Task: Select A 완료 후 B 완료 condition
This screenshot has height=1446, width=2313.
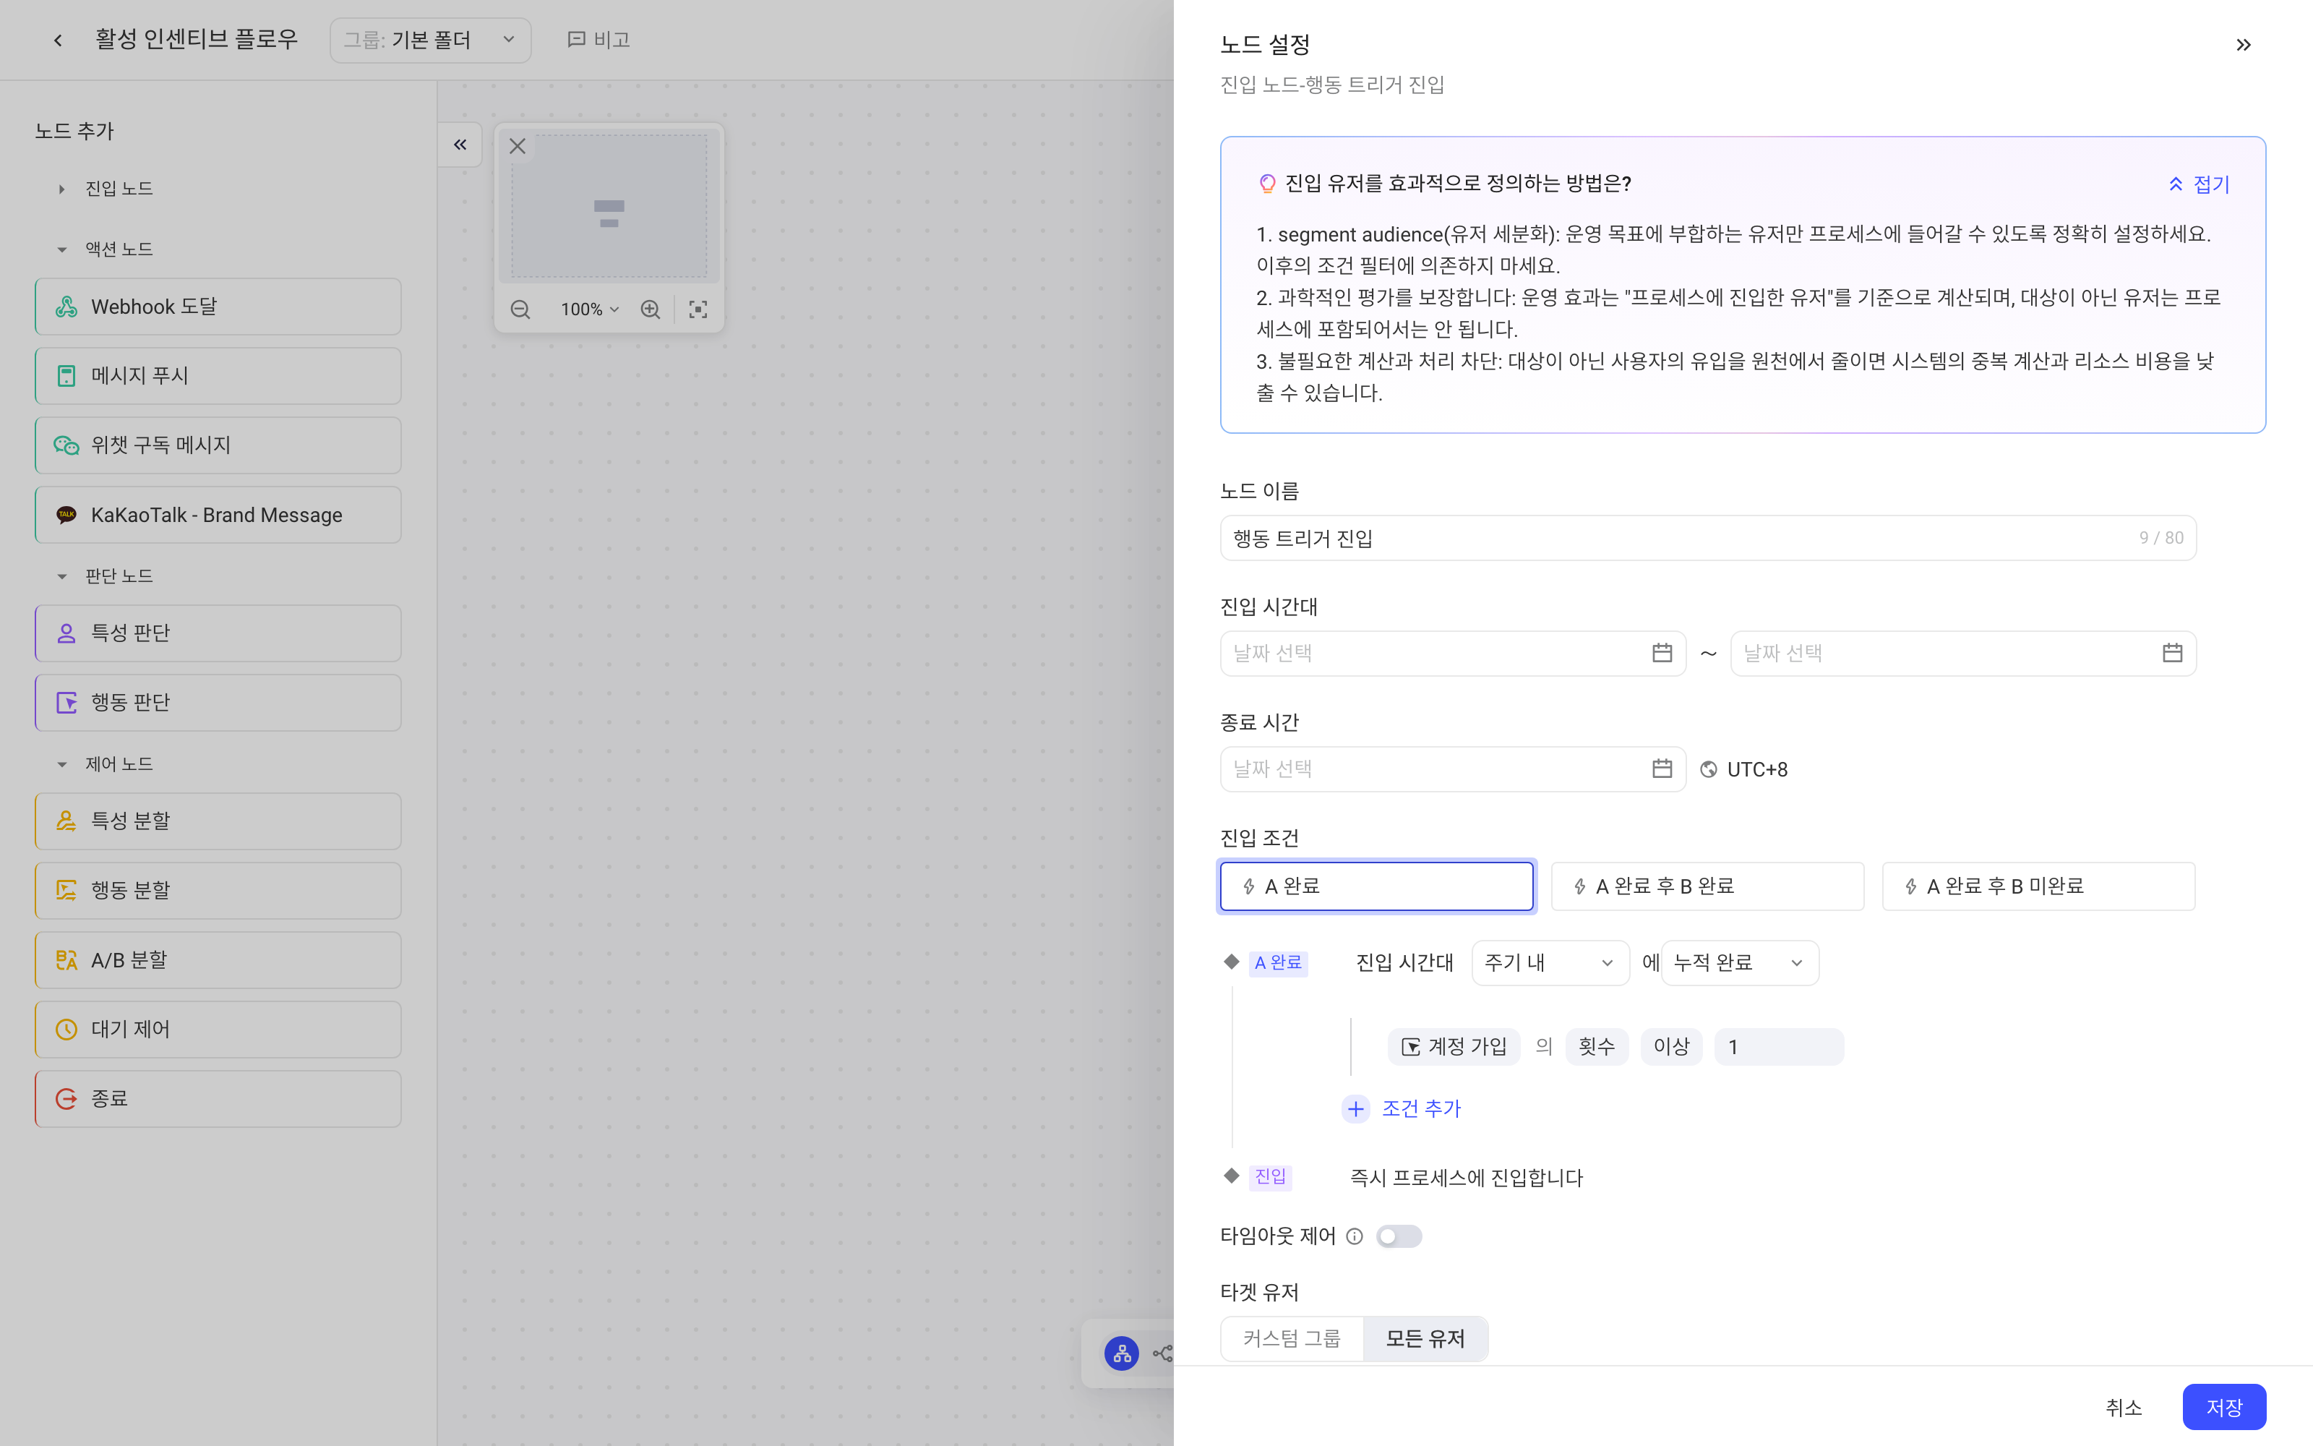Action: 1707,886
